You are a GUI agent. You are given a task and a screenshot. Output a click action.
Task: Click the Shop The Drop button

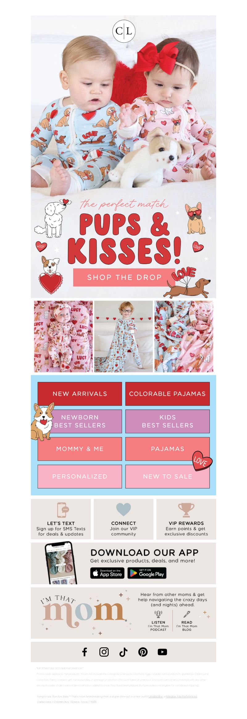coord(124,277)
